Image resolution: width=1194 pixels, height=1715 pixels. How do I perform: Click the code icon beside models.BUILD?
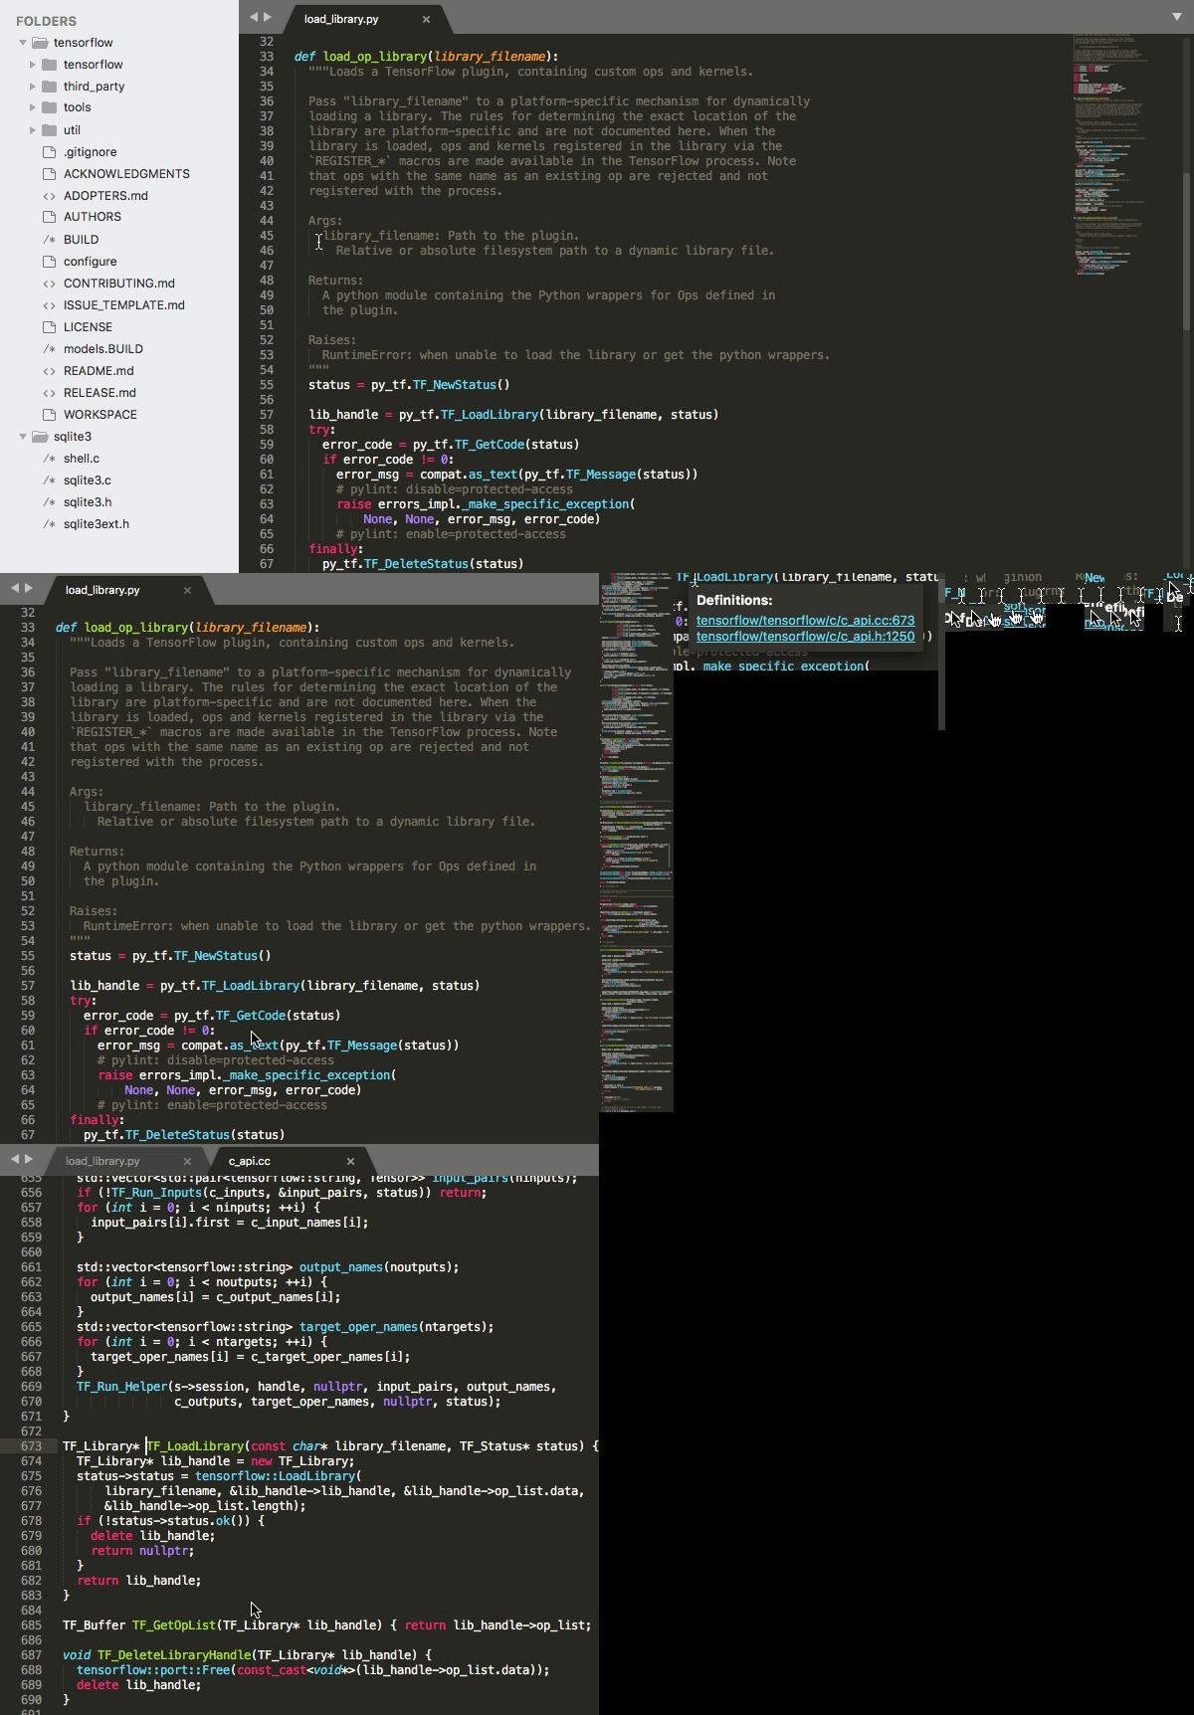(50, 349)
